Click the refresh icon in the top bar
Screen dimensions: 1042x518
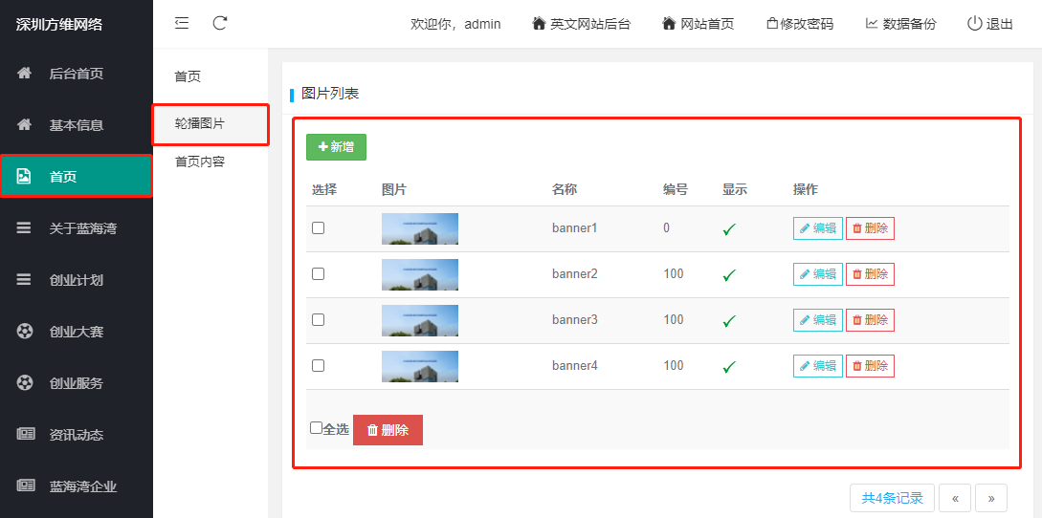[220, 23]
